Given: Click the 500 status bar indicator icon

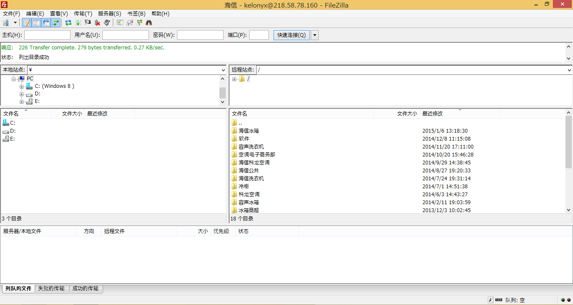Looking at the screenshot, I should tap(499, 300).
